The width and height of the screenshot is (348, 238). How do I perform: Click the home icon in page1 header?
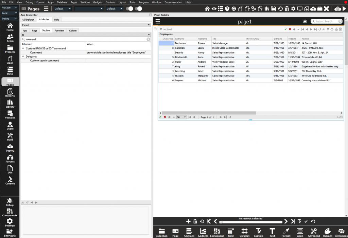[305, 21]
